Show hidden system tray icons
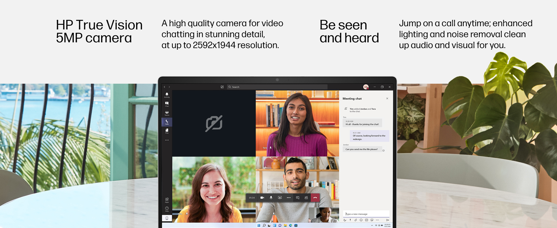557x228 pixels. click(x=372, y=225)
